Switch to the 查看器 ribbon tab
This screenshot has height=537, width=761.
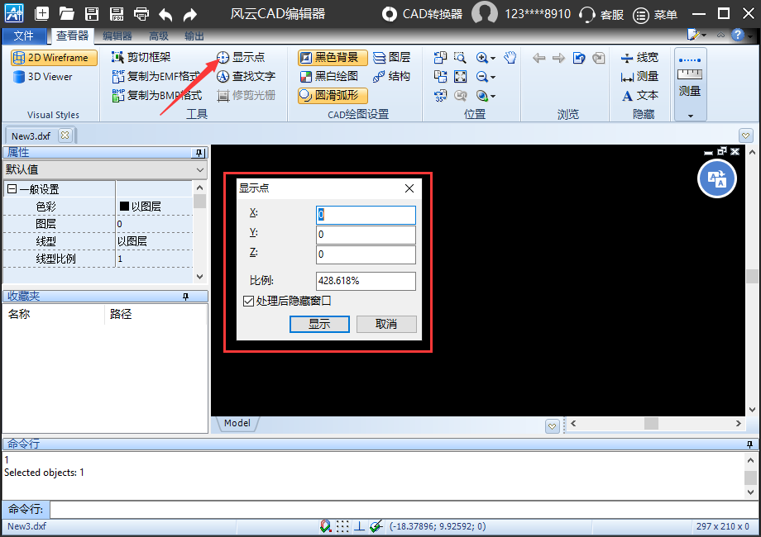click(72, 36)
